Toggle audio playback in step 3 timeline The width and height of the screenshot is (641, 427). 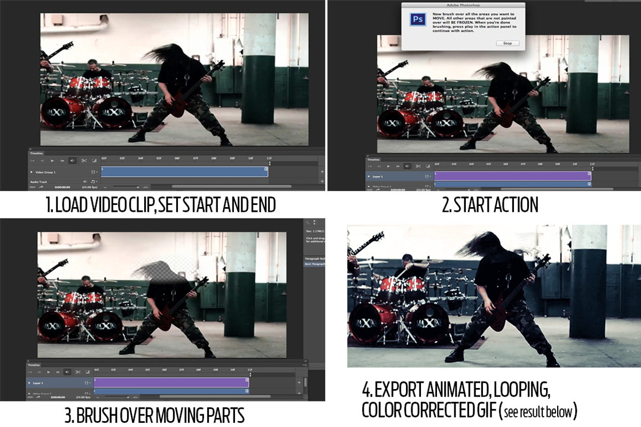pos(67,372)
